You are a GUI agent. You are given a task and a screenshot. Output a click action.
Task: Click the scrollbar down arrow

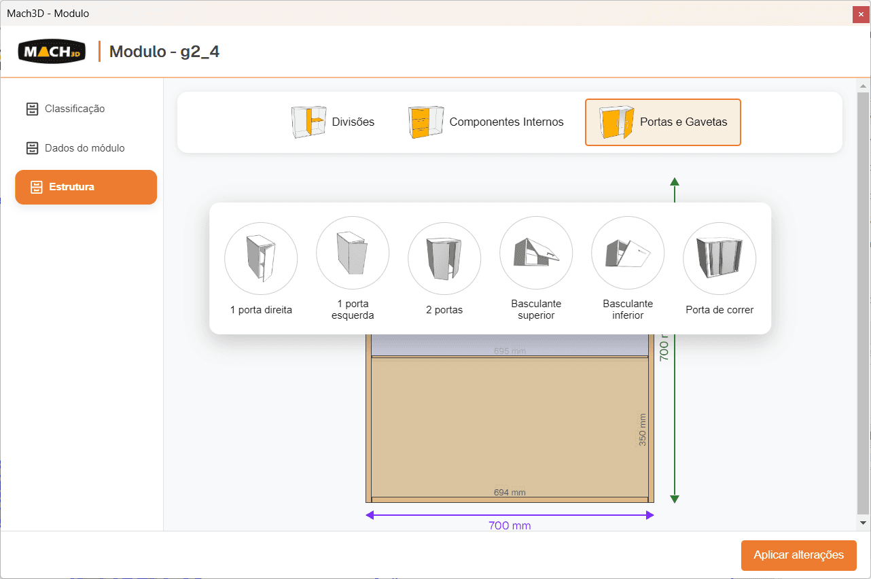click(x=864, y=523)
